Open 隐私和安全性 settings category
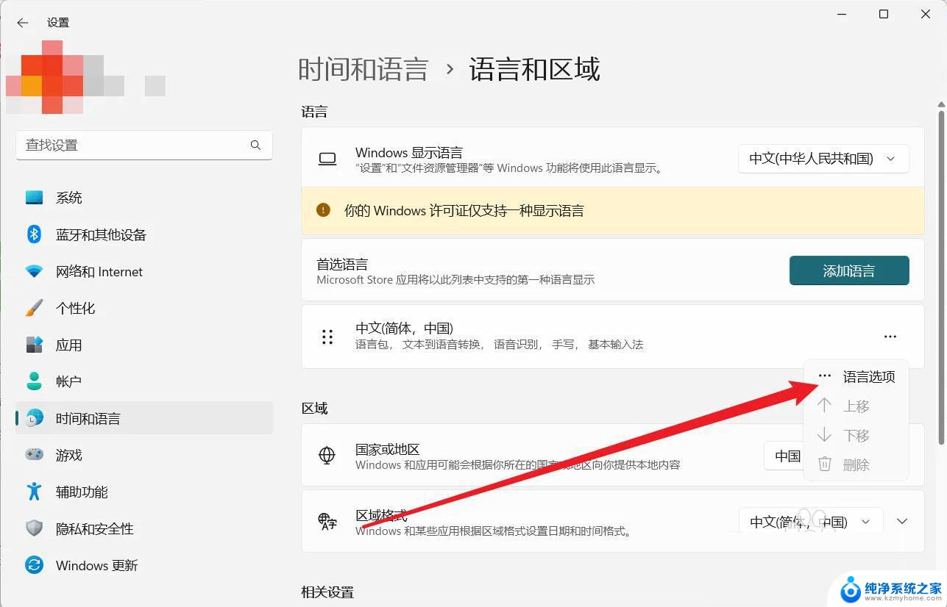The width and height of the screenshot is (947, 607). click(x=144, y=528)
